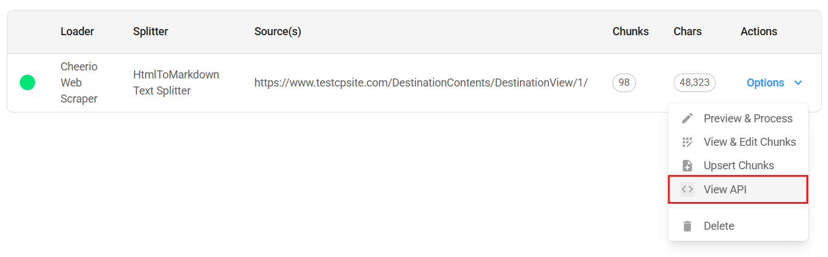This screenshot has width=828, height=257.
Task: Click the code brackets icon for View API
Action: coord(687,190)
